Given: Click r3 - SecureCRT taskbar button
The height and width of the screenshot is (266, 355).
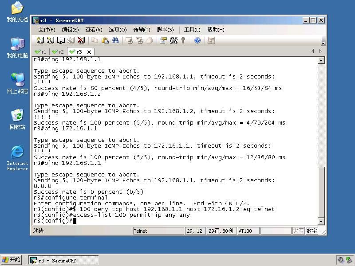Looking at the screenshot, I should pos(63,260).
